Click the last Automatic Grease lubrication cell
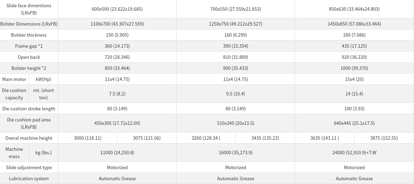Viewport: 414px width, 184px height. [x=354, y=178]
